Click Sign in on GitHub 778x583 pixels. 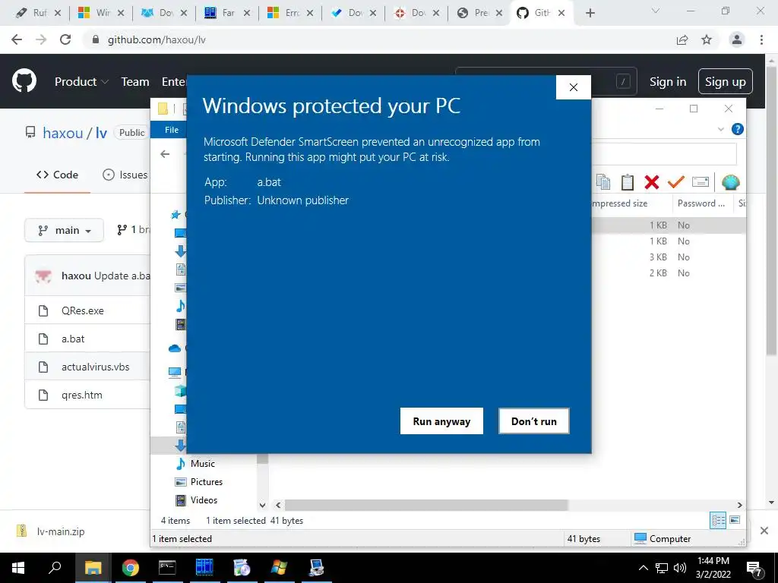(x=668, y=82)
